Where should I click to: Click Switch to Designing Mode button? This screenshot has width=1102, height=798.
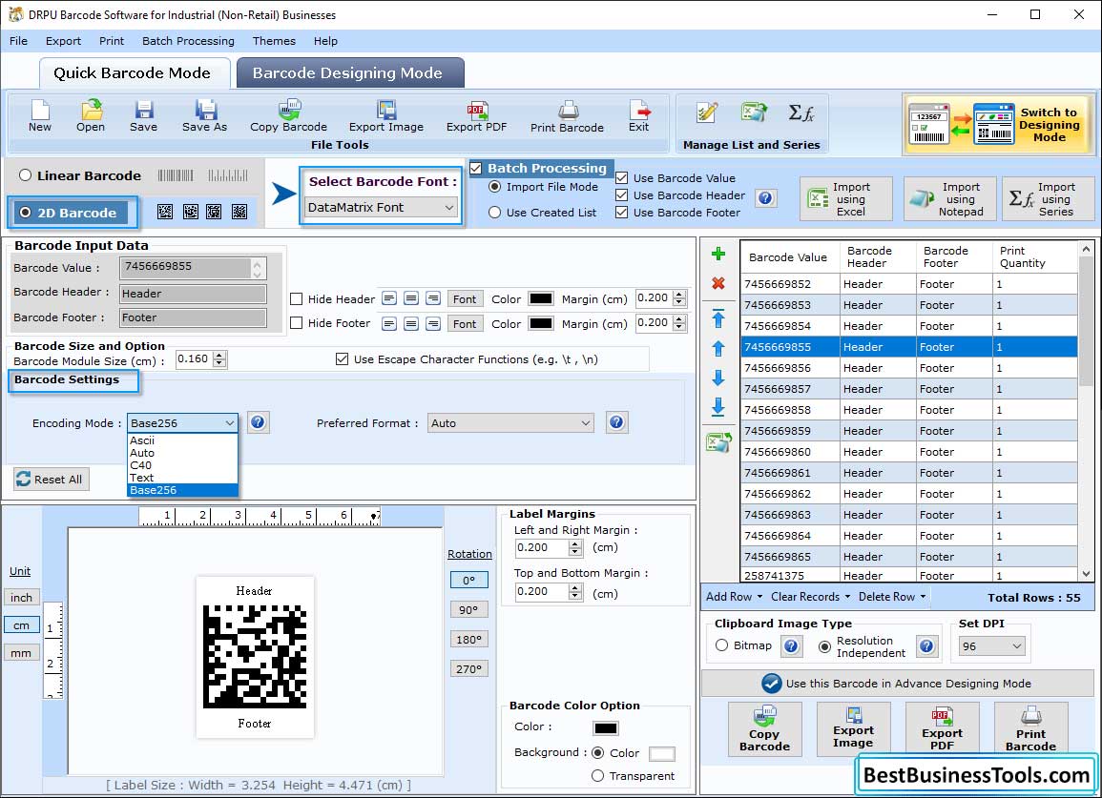(x=999, y=125)
